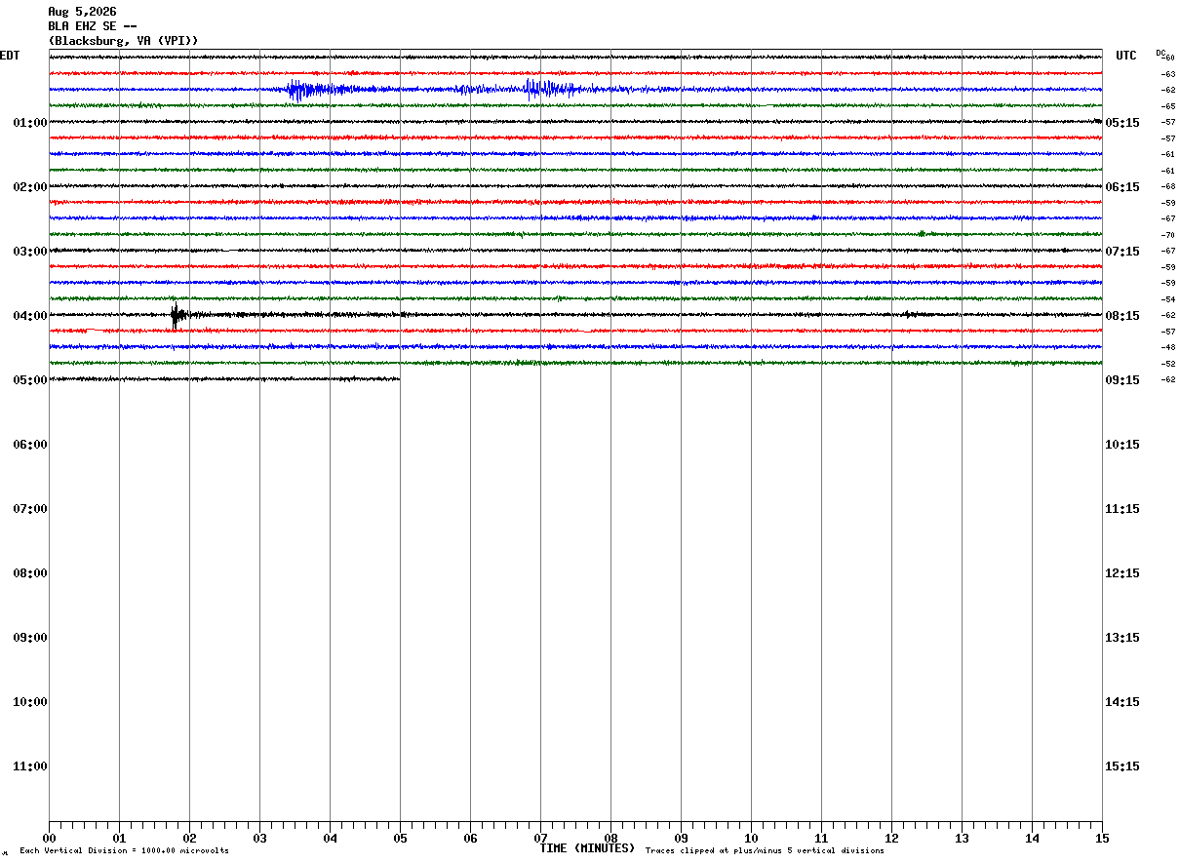Click the blue seismic burst near minute 07
This screenshot has height=864, width=1180.
pos(548,90)
